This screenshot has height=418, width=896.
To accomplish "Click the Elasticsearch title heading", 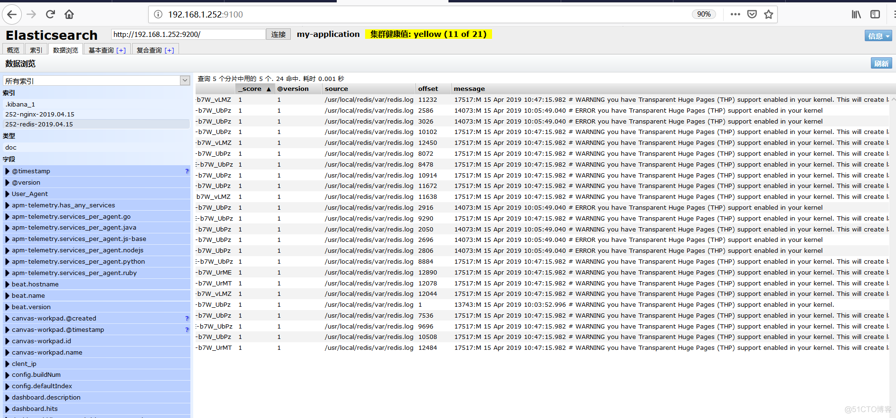I will click(x=52, y=35).
